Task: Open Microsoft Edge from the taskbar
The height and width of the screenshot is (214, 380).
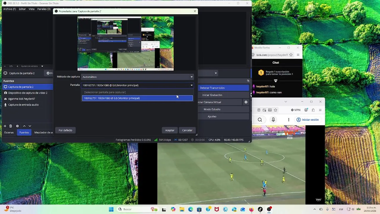Action: 190,209
